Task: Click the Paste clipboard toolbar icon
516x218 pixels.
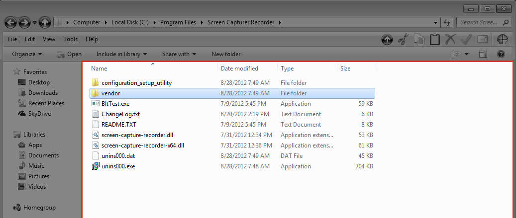Action: 435,40
